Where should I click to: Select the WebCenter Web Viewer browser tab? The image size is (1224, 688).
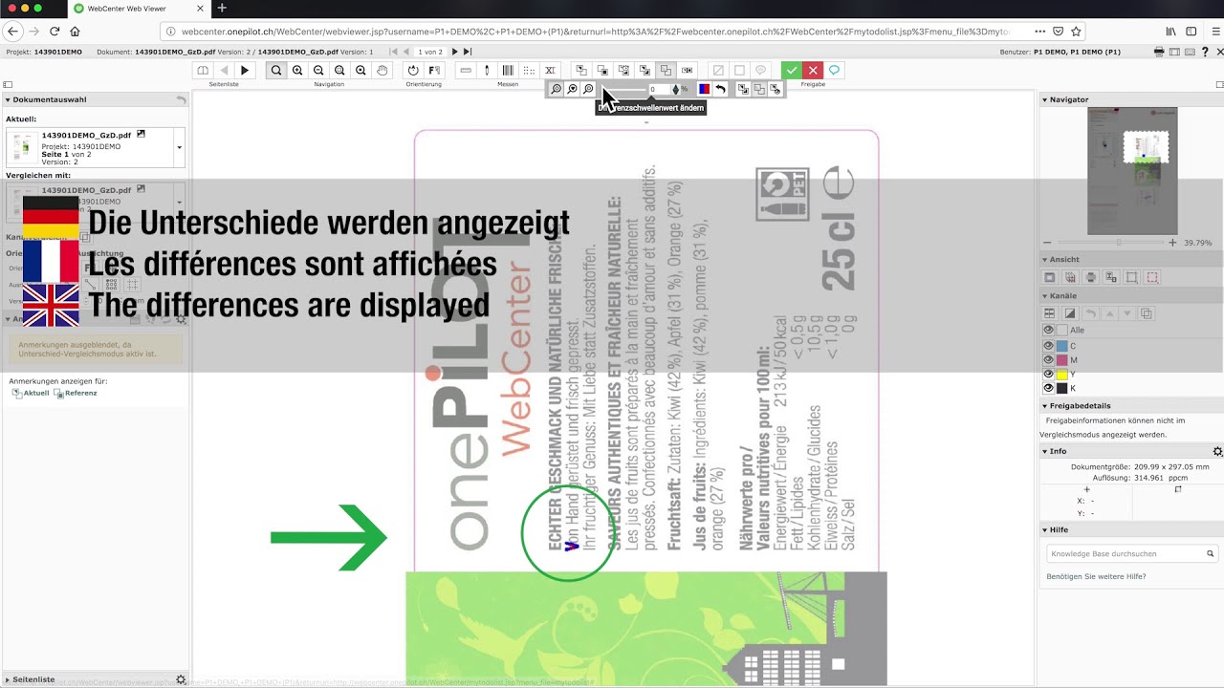click(x=140, y=8)
